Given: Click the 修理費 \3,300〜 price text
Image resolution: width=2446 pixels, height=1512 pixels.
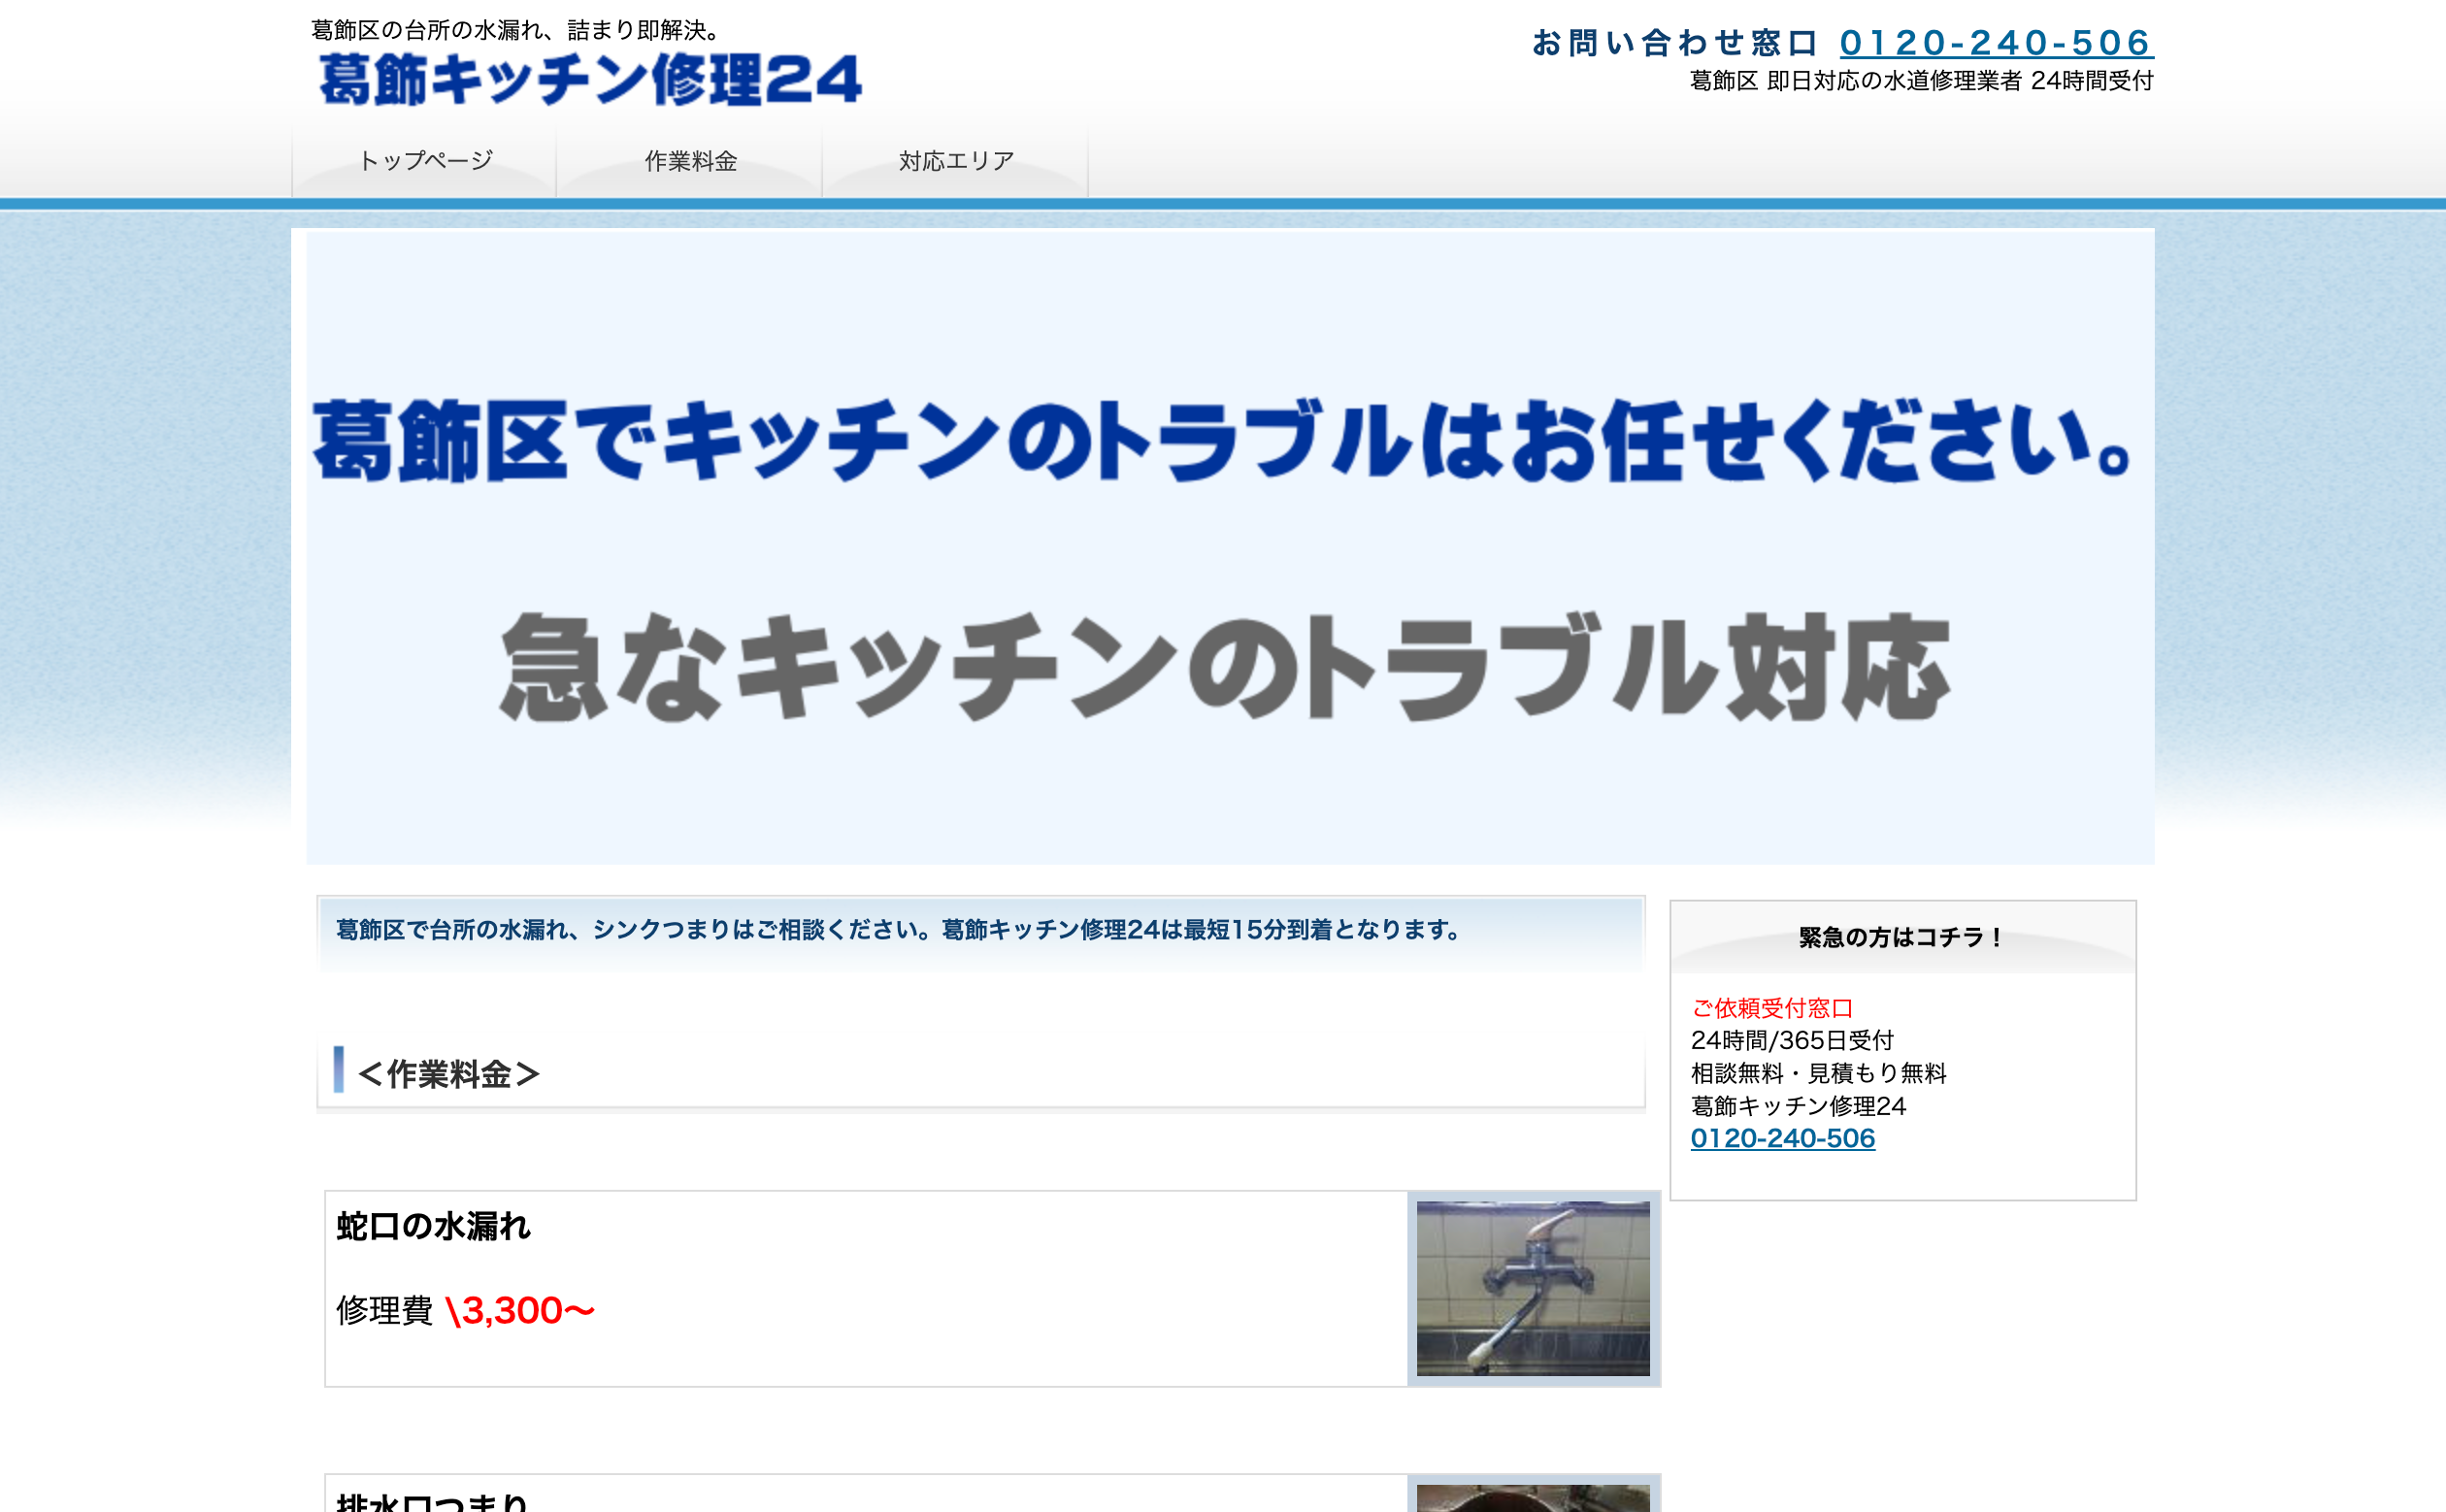Looking at the screenshot, I should [x=465, y=1310].
